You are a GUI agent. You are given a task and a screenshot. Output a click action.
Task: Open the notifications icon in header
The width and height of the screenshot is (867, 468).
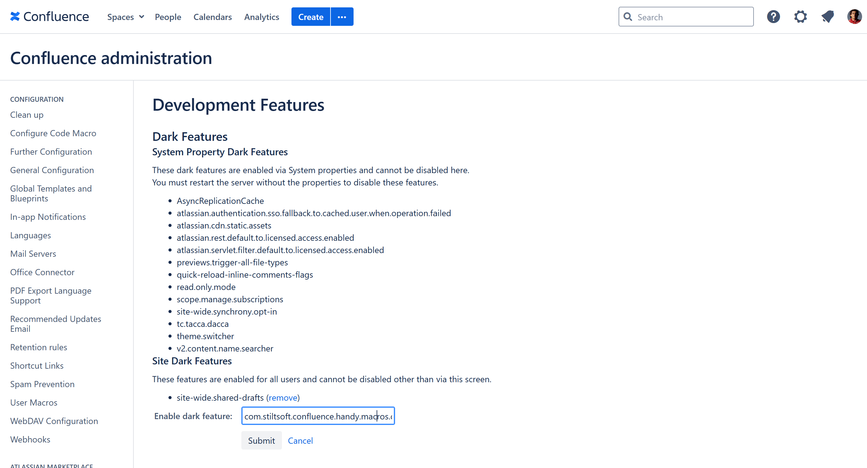click(827, 17)
